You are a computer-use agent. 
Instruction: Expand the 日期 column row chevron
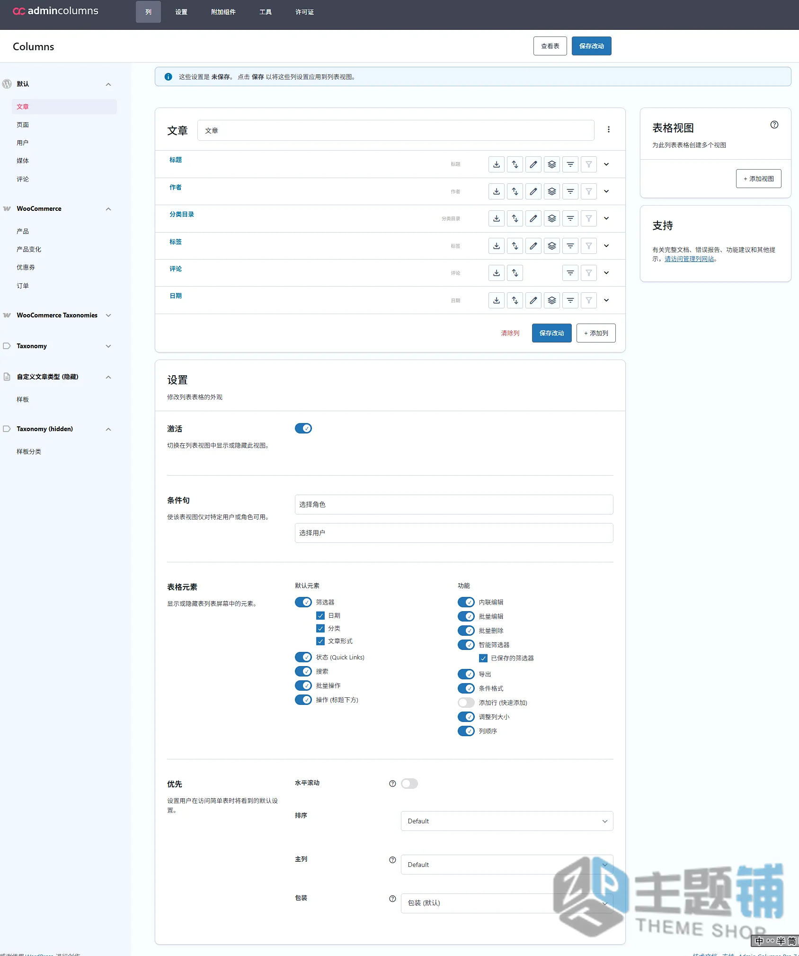pyautogui.click(x=606, y=300)
